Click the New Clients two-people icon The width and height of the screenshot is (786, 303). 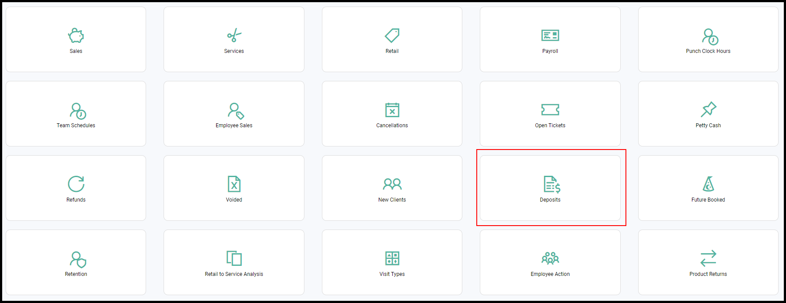tap(392, 184)
